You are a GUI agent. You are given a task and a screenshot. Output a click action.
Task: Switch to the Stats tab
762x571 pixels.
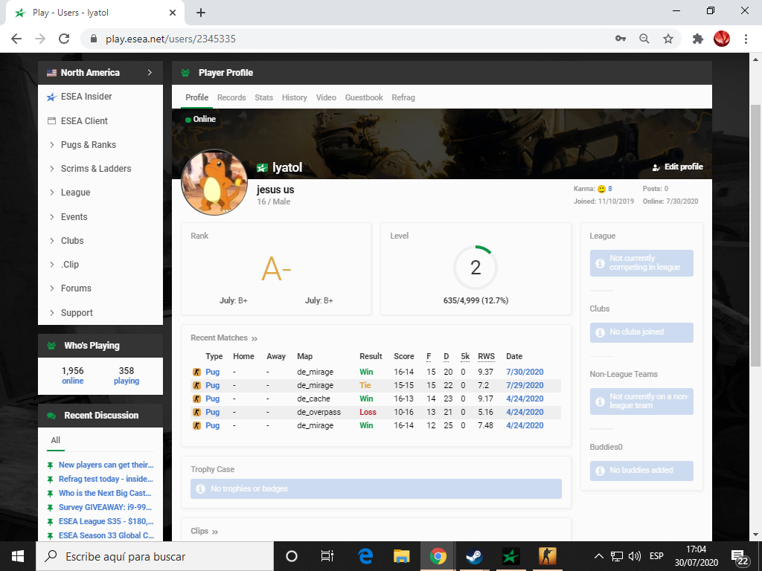click(x=264, y=97)
